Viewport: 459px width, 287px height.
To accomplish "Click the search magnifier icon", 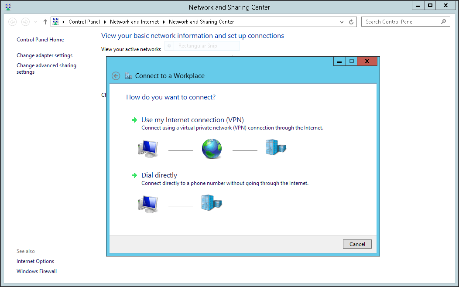I will point(443,22).
